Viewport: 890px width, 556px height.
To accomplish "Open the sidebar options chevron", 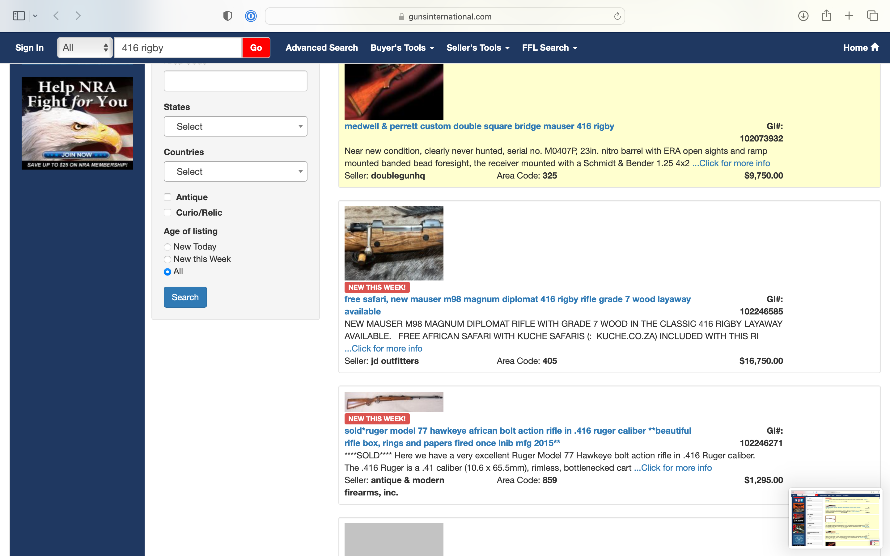I will pos(35,16).
